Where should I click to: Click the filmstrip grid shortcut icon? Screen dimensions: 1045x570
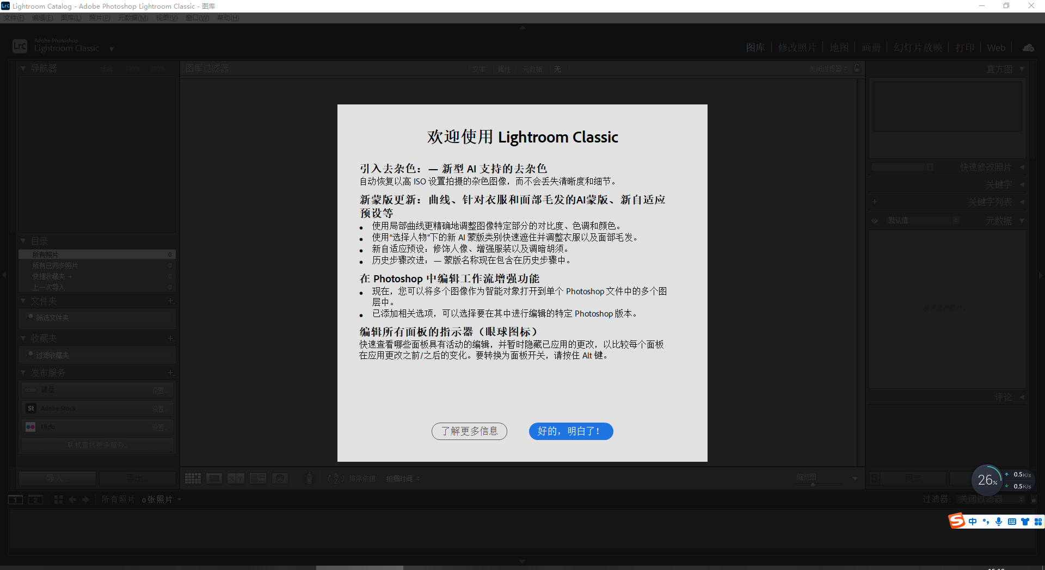point(58,499)
